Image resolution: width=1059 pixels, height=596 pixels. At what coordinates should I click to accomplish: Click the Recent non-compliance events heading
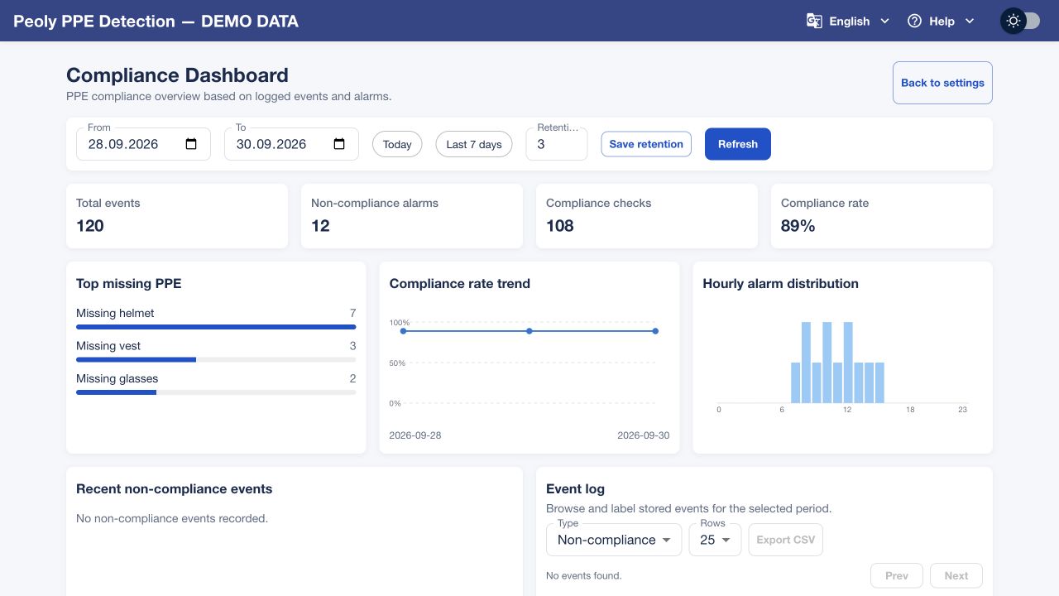[174, 488]
